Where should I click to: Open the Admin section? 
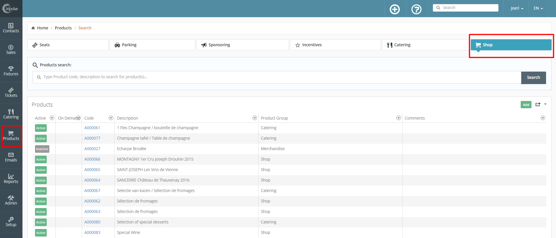(x=11, y=200)
